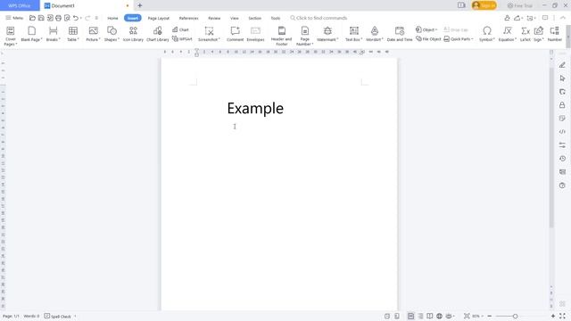Insert a Watermark
The image size is (571, 321).
(x=327, y=34)
